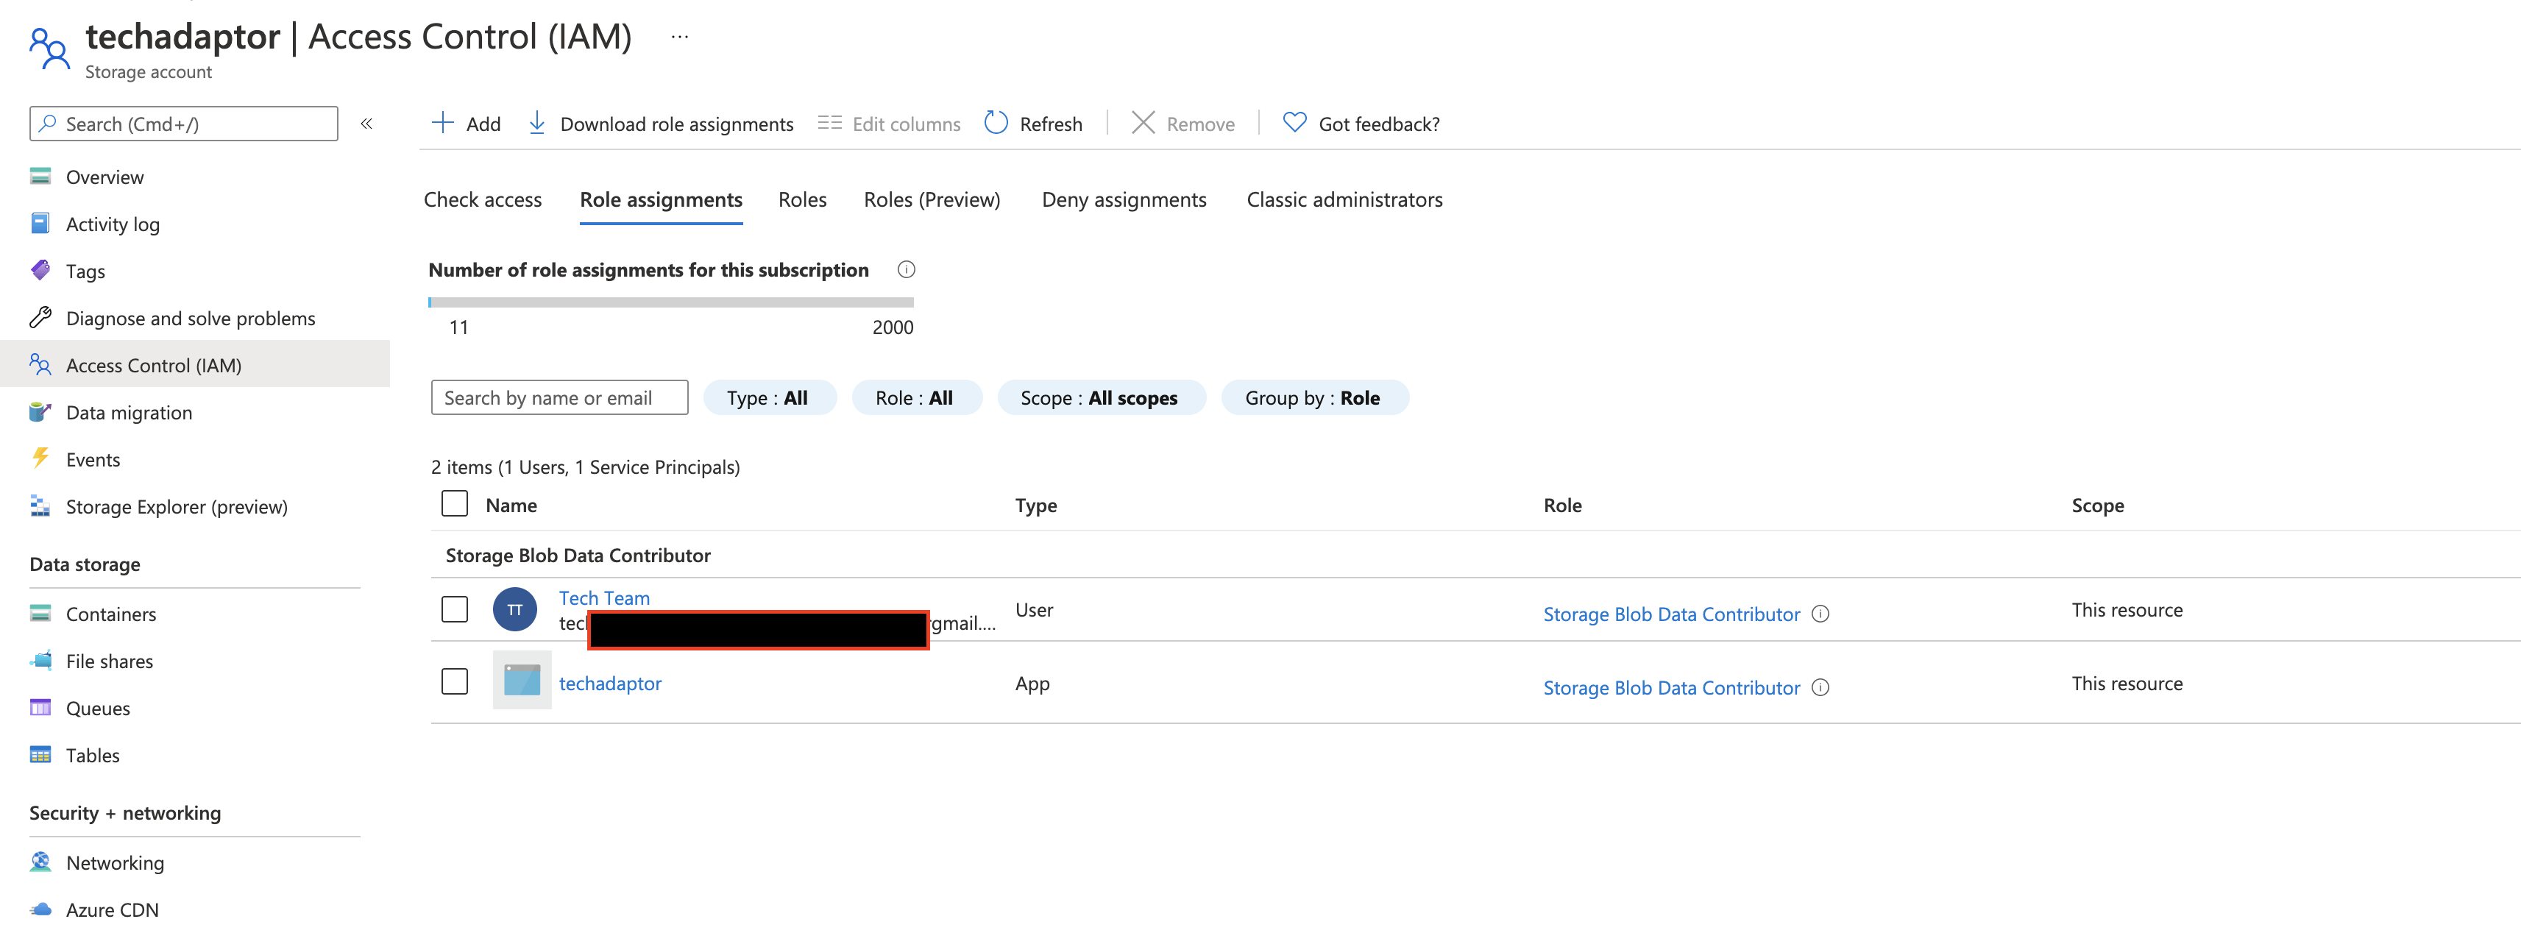Open Tech Team's Storage Blob Data Contributor link

coord(1672,614)
